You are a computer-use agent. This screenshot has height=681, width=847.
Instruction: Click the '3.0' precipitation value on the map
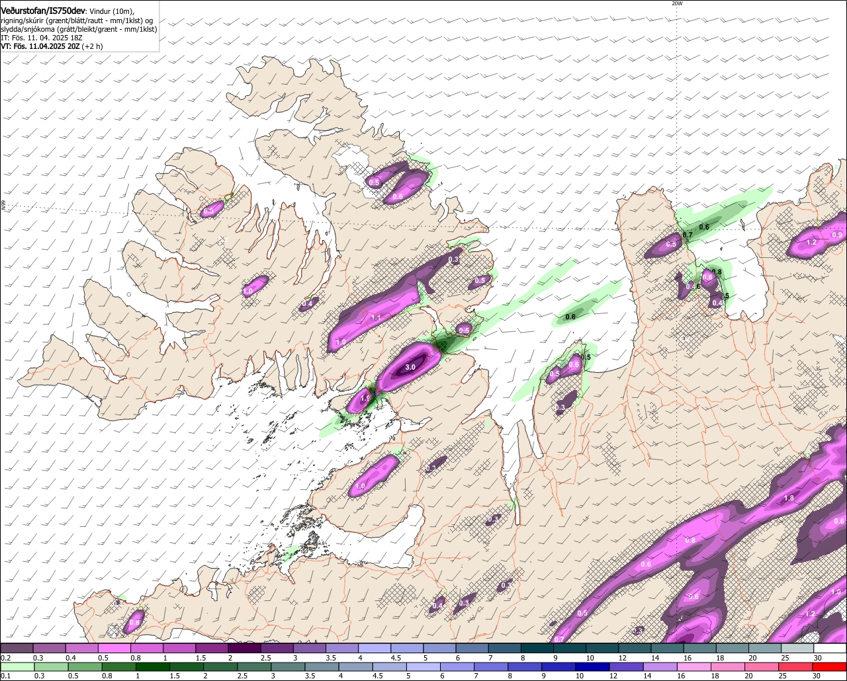(x=410, y=367)
